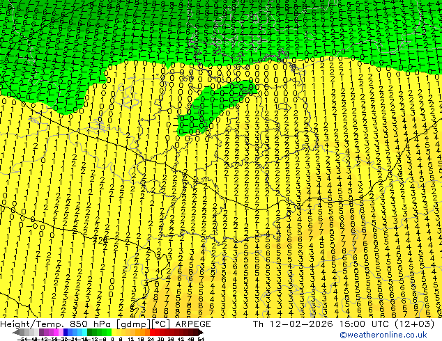Click the 'Height/Temp. 850 hPa' map title
The width and height of the screenshot is (442, 341).
coord(56,324)
